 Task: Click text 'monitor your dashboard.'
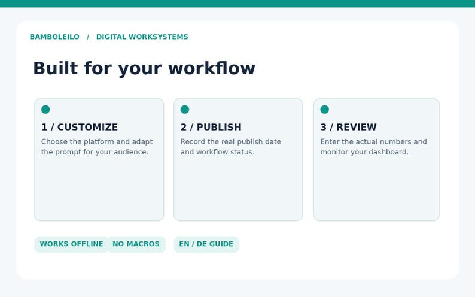(x=364, y=152)
